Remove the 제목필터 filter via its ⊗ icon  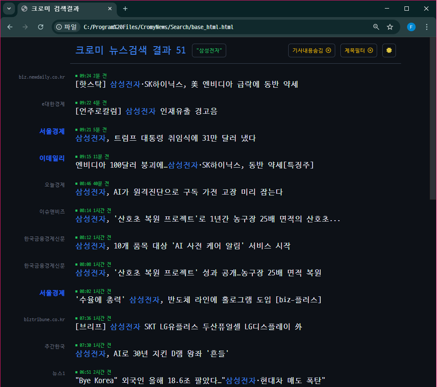tap(370, 50)
